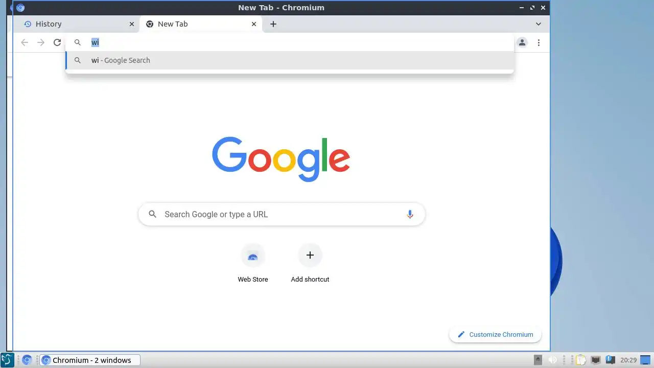The image size is (654, 368).
Task: Go forward using the forward arrow
Action: [41, 42]
